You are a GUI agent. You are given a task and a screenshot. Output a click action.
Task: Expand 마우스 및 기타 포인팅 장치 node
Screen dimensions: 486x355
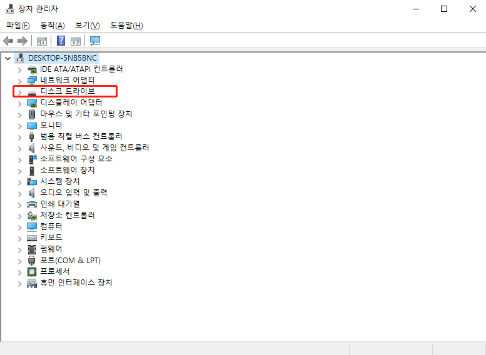19,115
